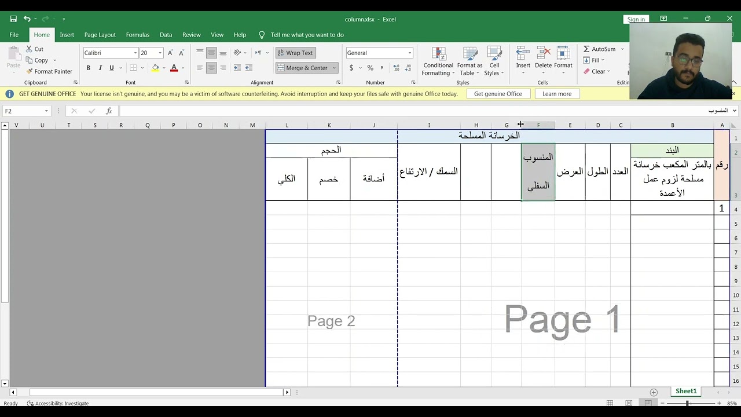Click the Delete cells icon
This screenshot has width=741, height=417.
543,53
